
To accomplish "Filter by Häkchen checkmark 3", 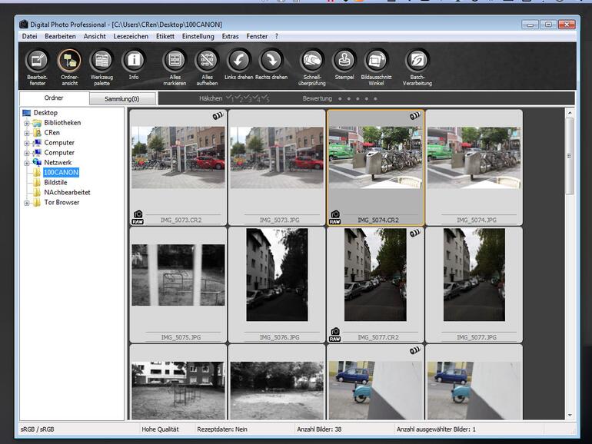I will tap(248, 99).
